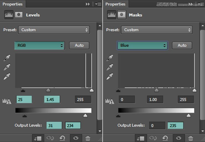This screenshot has height=142, width=205.
Task: Click view previous state icon in left panel
Action: pyautogui.click(x=50, y=138)
